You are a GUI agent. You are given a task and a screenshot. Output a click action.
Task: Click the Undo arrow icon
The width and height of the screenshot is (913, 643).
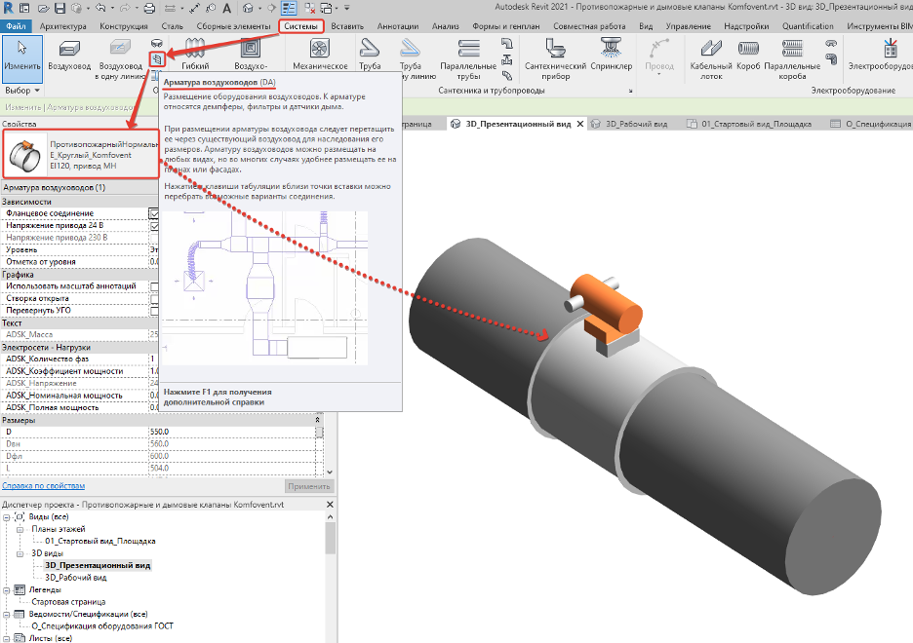(x=100, y=8)
